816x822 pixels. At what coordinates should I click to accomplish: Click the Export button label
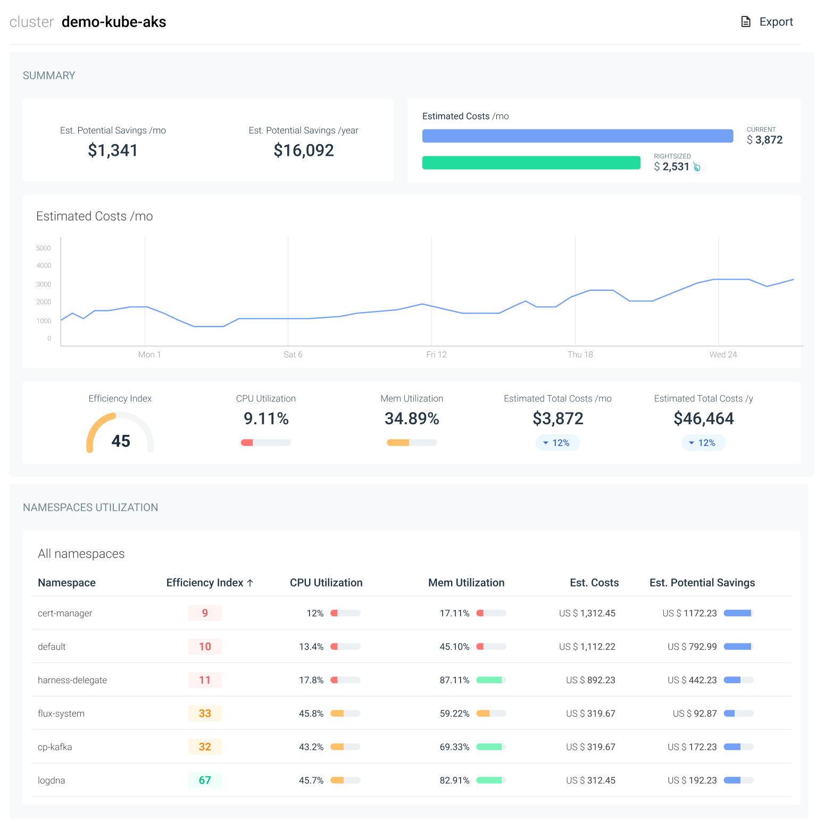tap(776, 22)
